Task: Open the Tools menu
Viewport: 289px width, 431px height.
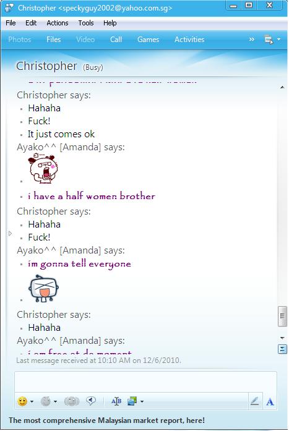Action: 86,23
